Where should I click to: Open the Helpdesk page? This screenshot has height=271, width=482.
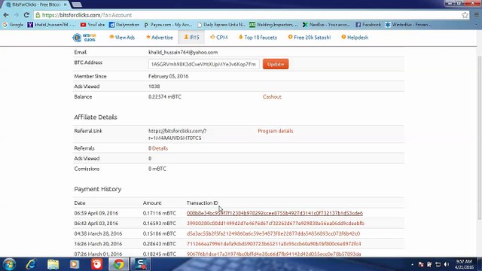pyautogui.click(x=355, y=38)
